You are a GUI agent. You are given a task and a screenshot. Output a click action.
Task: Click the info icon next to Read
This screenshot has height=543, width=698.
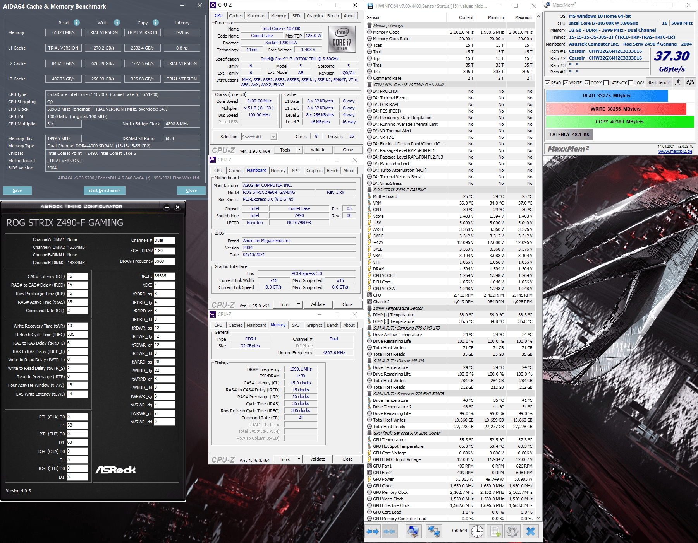(77, 22)
